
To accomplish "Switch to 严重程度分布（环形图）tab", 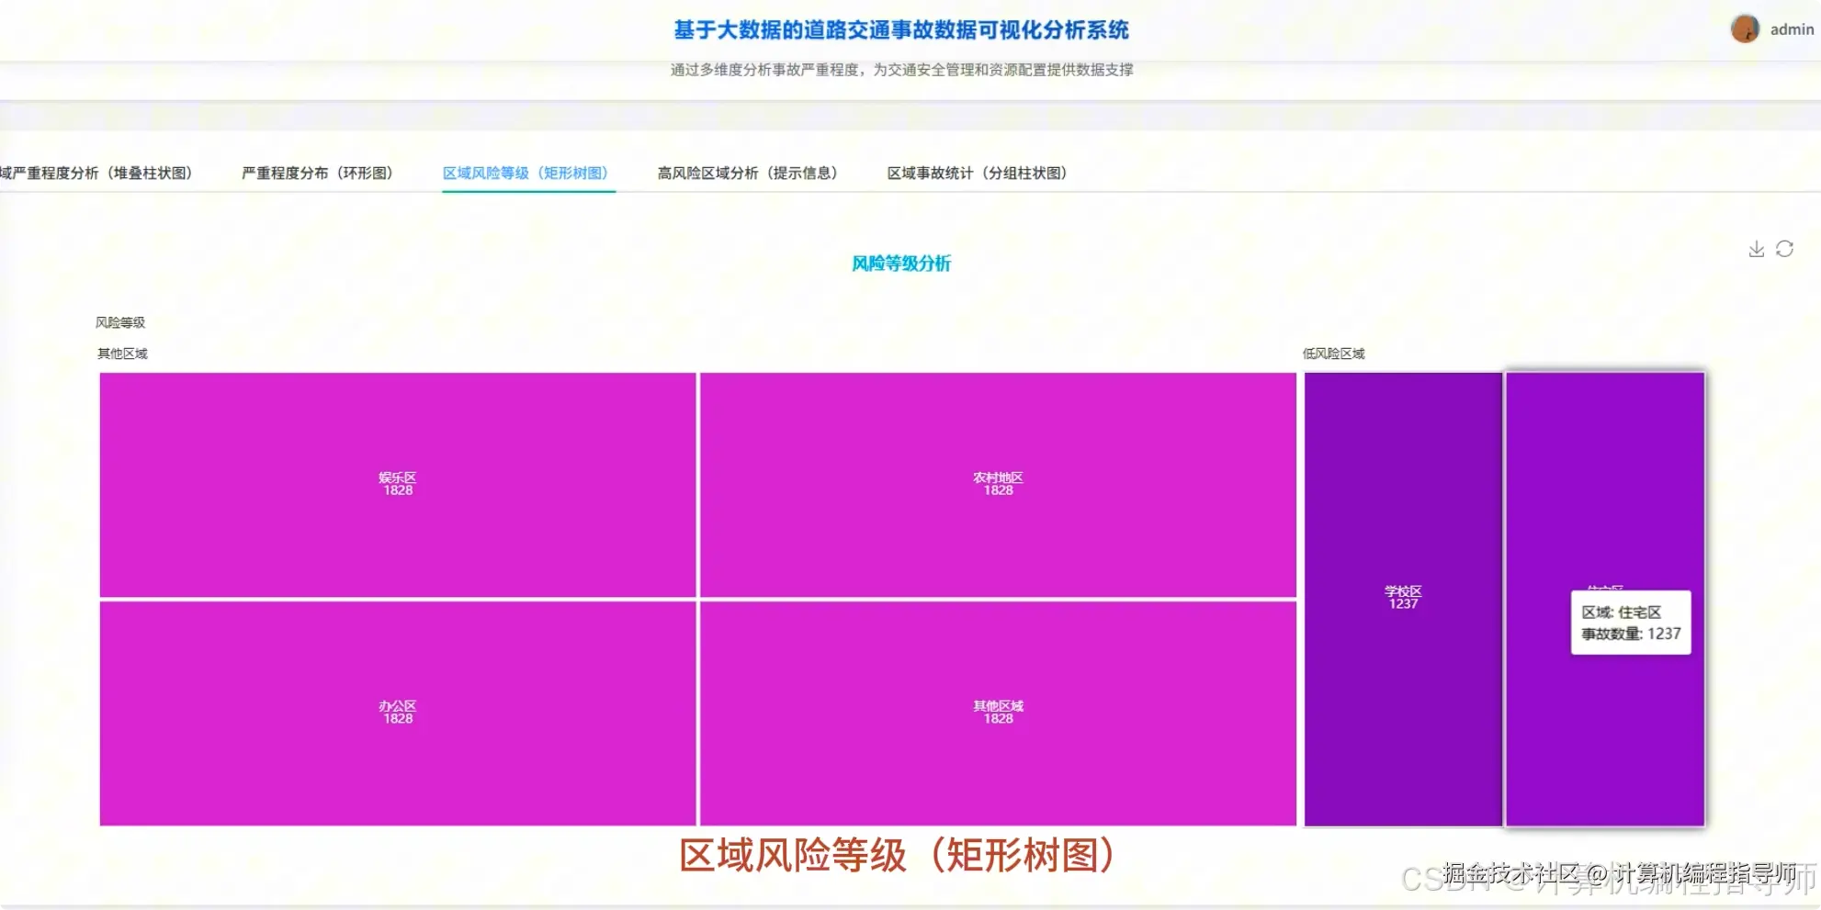I will [317, 173].
